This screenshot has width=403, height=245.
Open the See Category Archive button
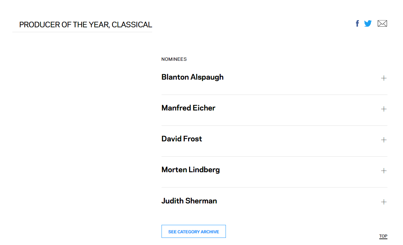194,232
